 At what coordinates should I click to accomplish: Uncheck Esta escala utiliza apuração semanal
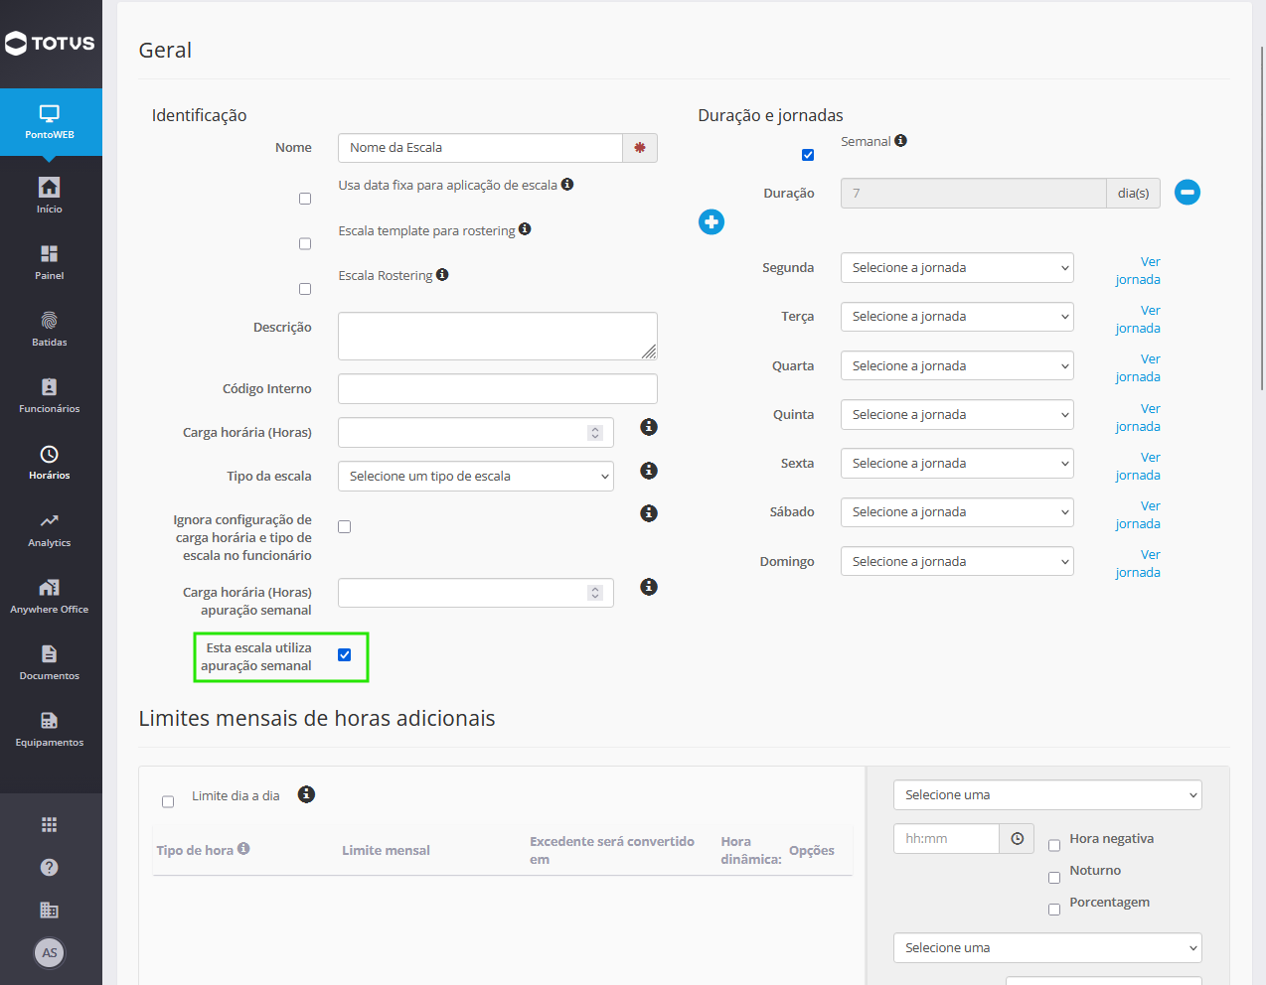(x=345, y=655)
